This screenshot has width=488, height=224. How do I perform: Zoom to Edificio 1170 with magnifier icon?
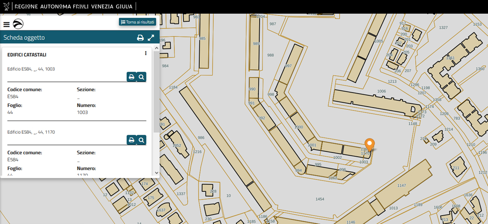(141, 140)
